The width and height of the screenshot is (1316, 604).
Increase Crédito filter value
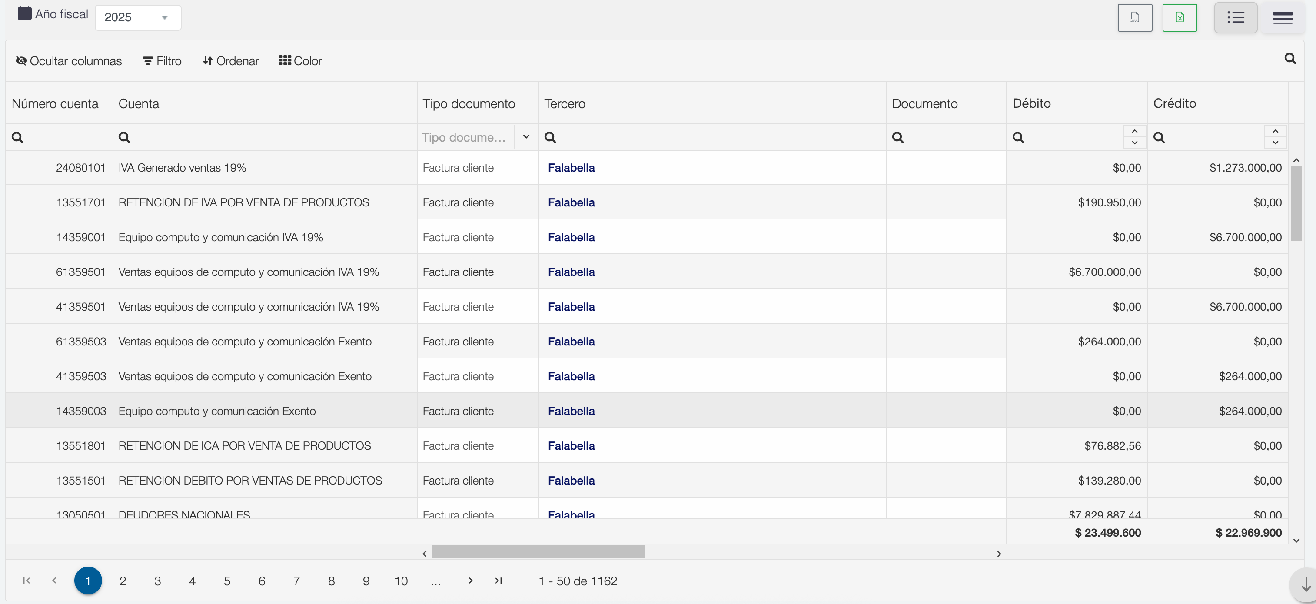coord(1275,131)
